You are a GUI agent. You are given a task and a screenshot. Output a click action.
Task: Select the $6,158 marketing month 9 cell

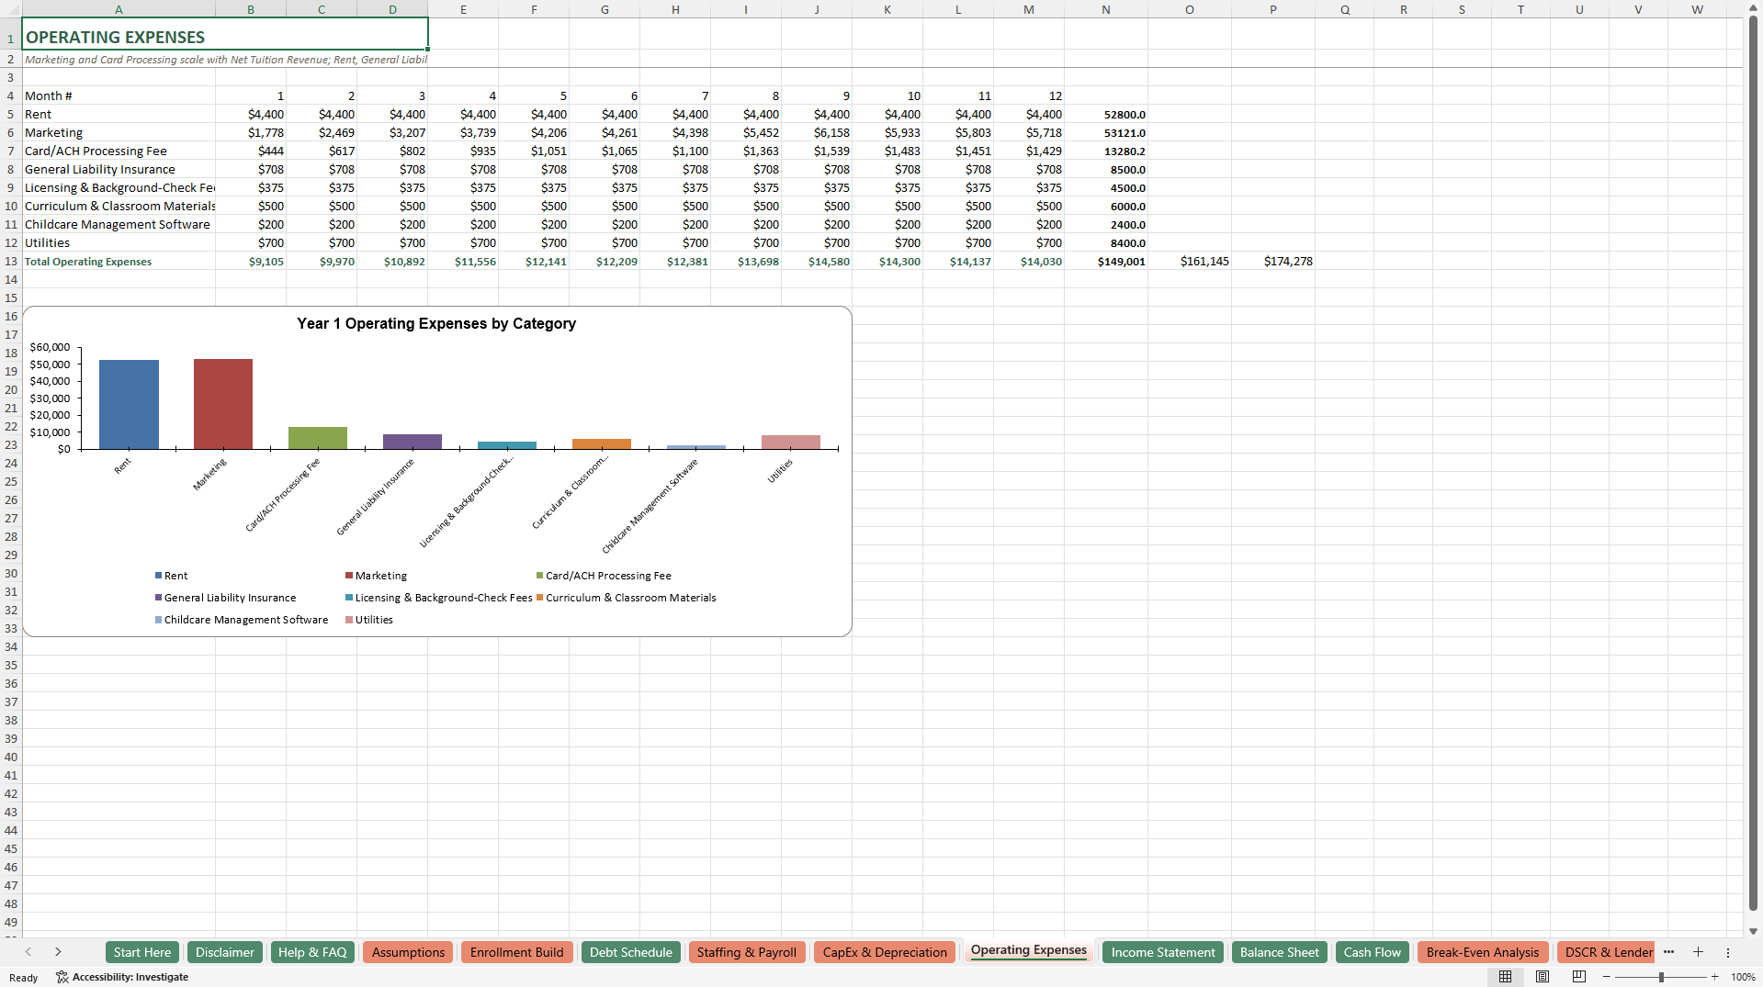click(817, 133)
